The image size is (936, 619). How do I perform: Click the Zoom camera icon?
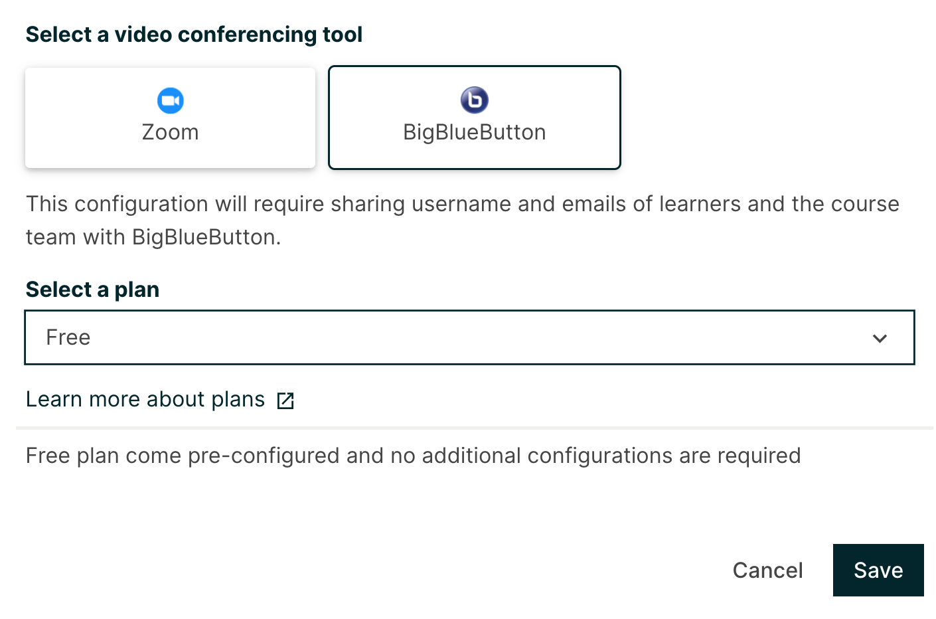(171, 101)
